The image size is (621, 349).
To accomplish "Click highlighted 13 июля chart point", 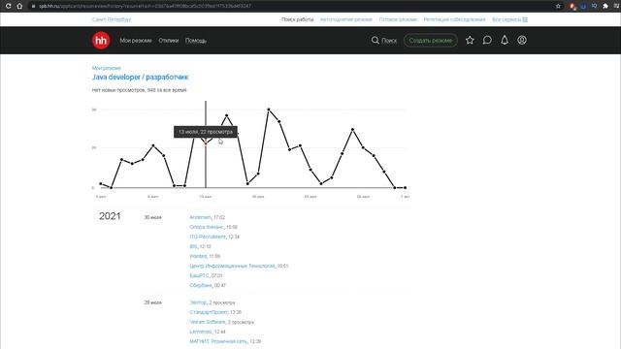I will (206, 143).
